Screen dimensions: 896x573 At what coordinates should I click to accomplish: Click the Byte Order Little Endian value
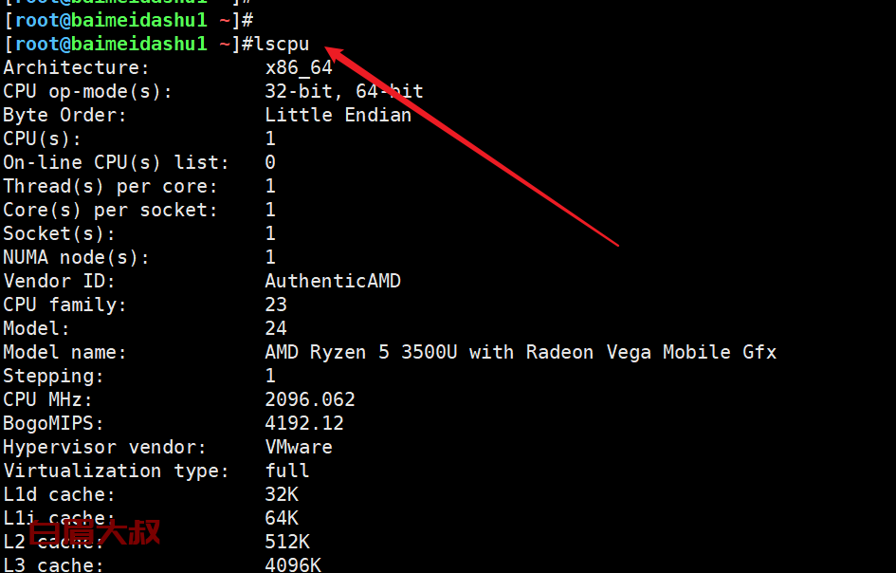(338, 115)
